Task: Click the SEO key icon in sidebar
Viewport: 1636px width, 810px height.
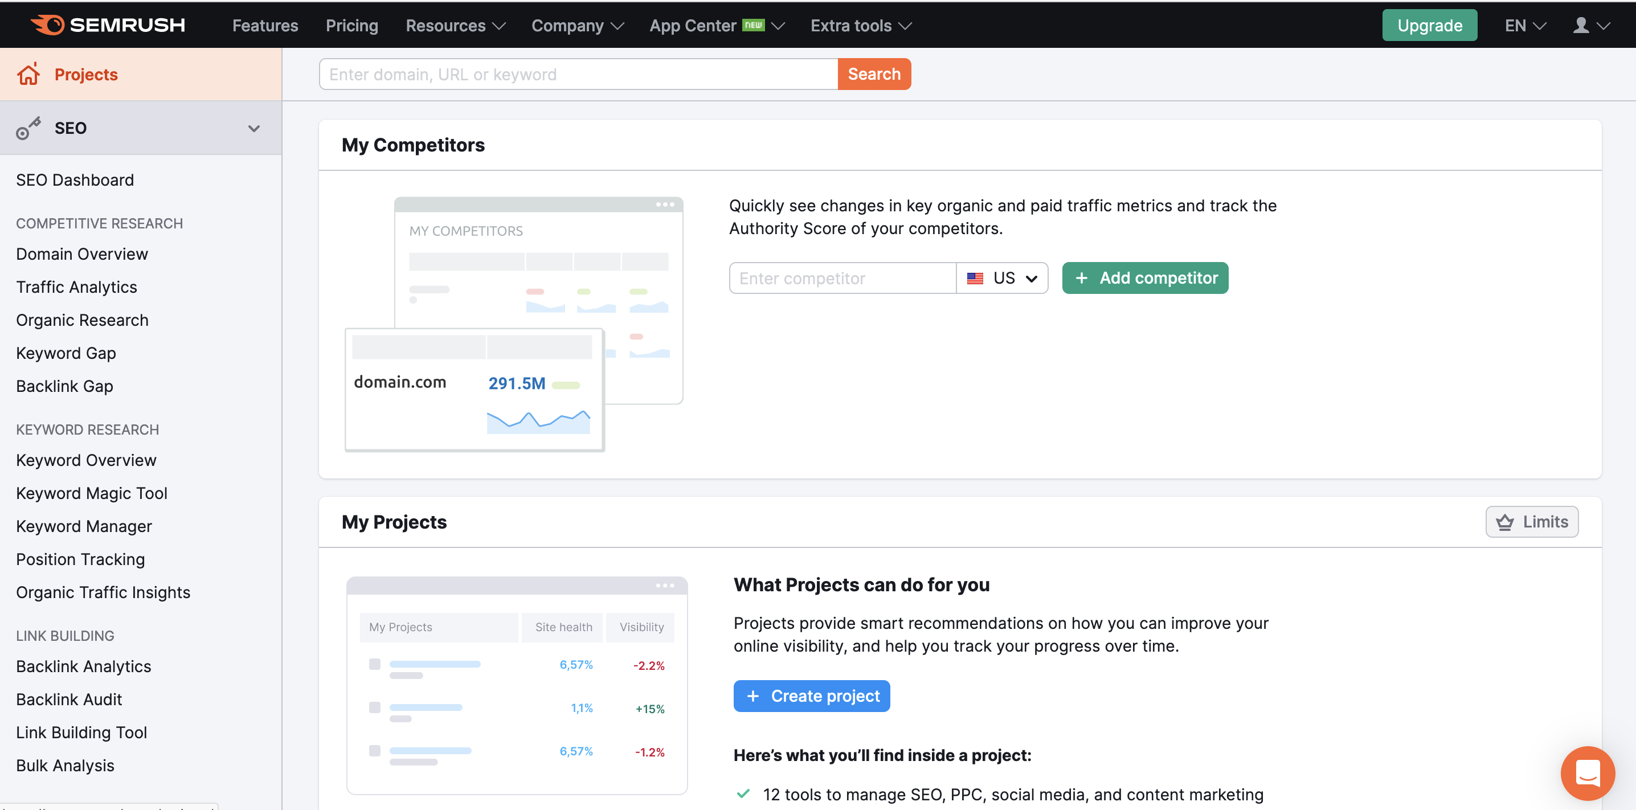Action: click(28, 128)
